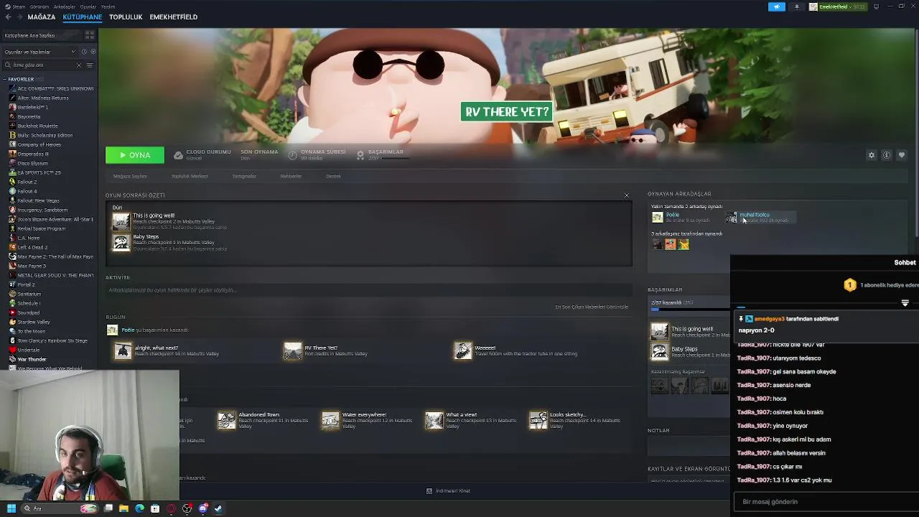Open the Oyunlar ve Yazılımlar dropdown
The image size is (919, 517).
[x=39, y=52]
